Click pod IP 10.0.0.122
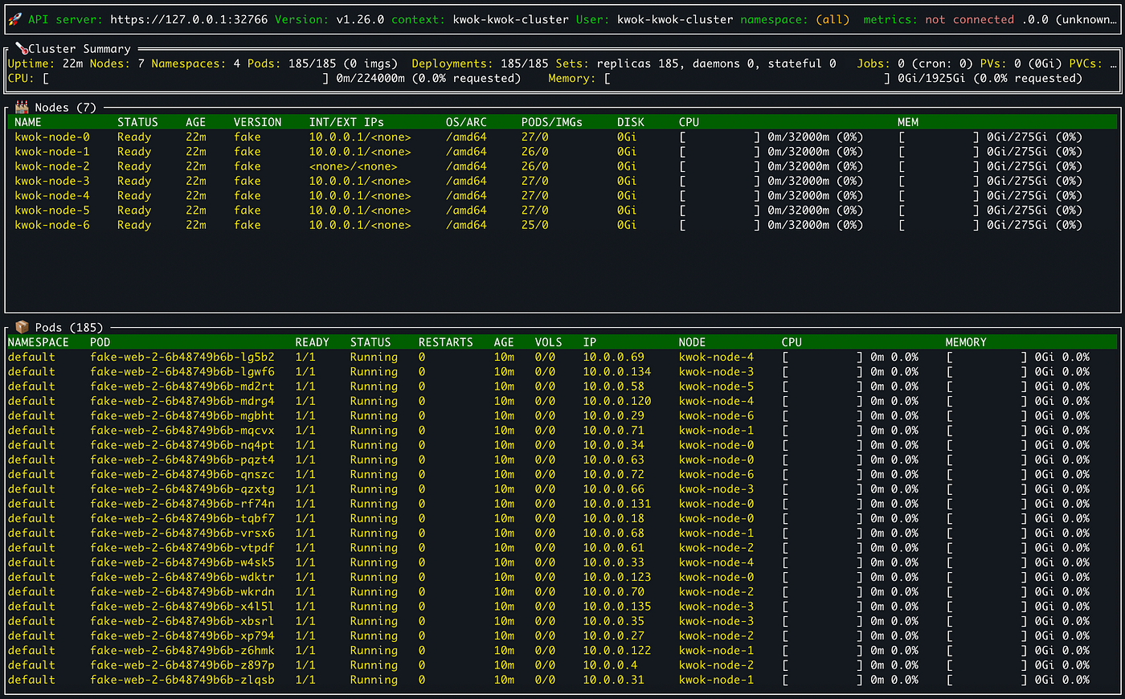 pyautogui.click(x=617, y=650)
